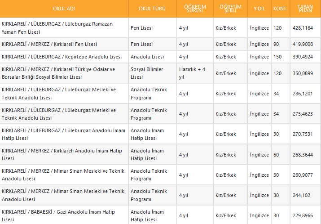Click the OKUL TÜRÜ column header
Viewport: 321px width, 224px height.
pyautogui.click(x=152, y=9)
